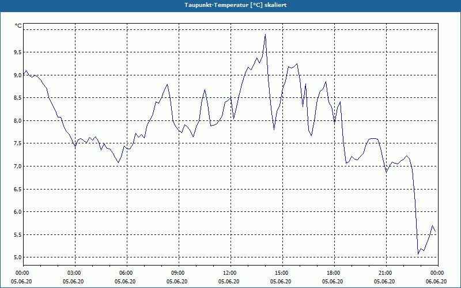Click the '9,5' y-axis label
461x288 pixels.
click(18, 52)
